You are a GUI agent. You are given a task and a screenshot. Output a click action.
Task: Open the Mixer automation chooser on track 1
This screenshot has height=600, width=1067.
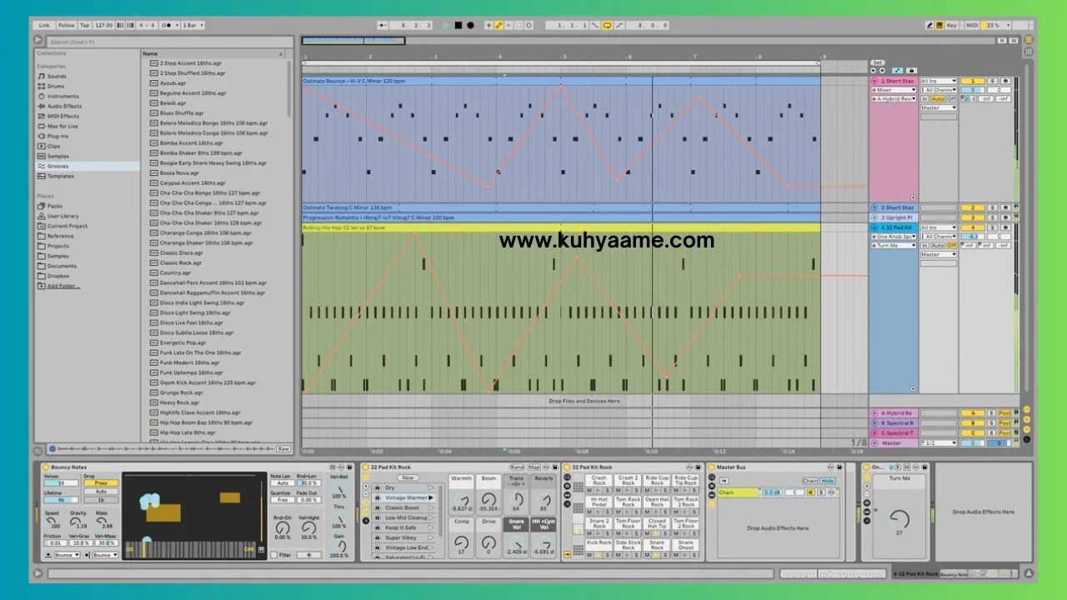point(894,90)
